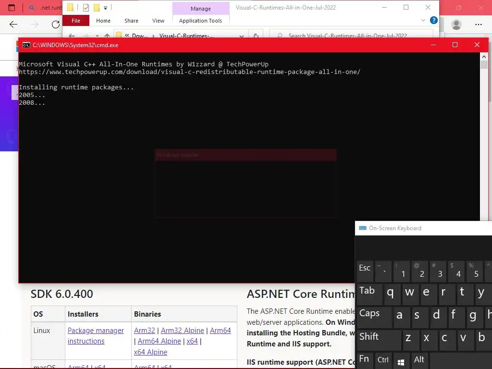
Task: Open the address bar history dropdown
Action: [241, 36]
